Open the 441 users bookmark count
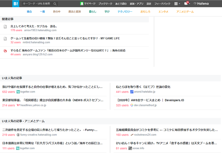The image size is (222, 153). (122, 92)
